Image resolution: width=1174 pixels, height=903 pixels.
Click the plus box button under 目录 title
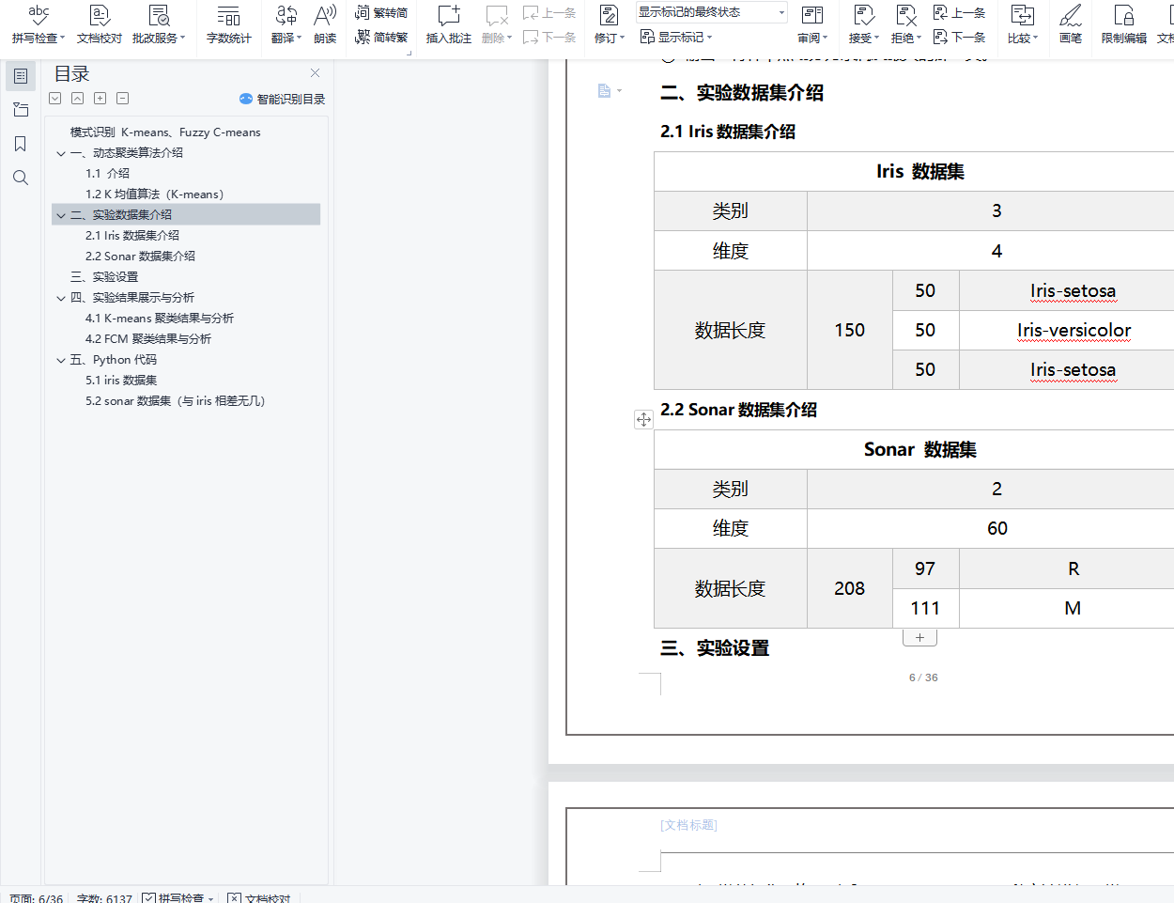pos(100,99)
